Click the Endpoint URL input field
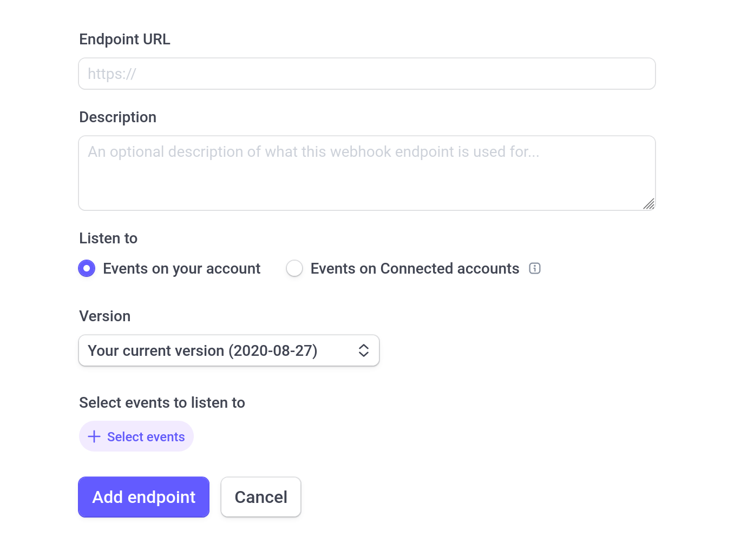This screenshot has width=734, height=557. pos(367,74)
